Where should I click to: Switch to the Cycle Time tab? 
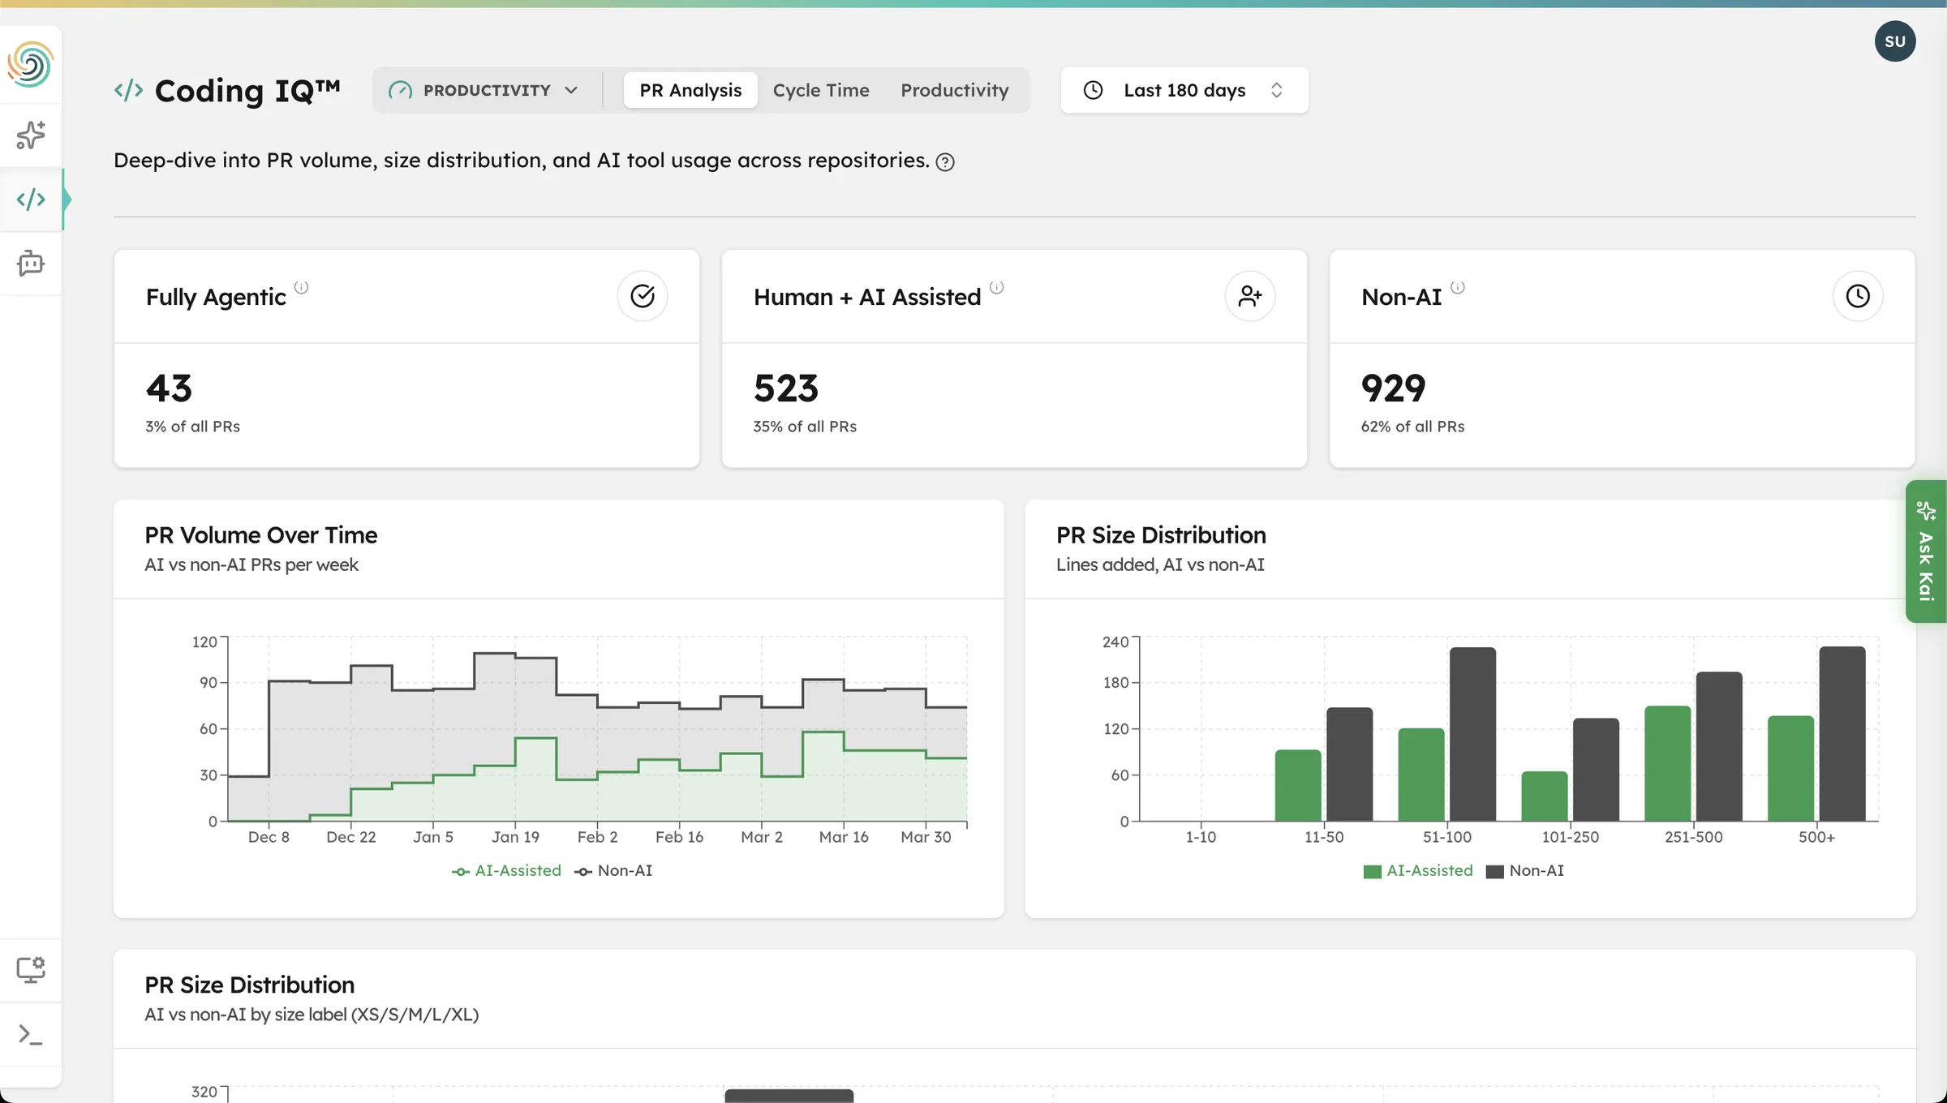820,90
